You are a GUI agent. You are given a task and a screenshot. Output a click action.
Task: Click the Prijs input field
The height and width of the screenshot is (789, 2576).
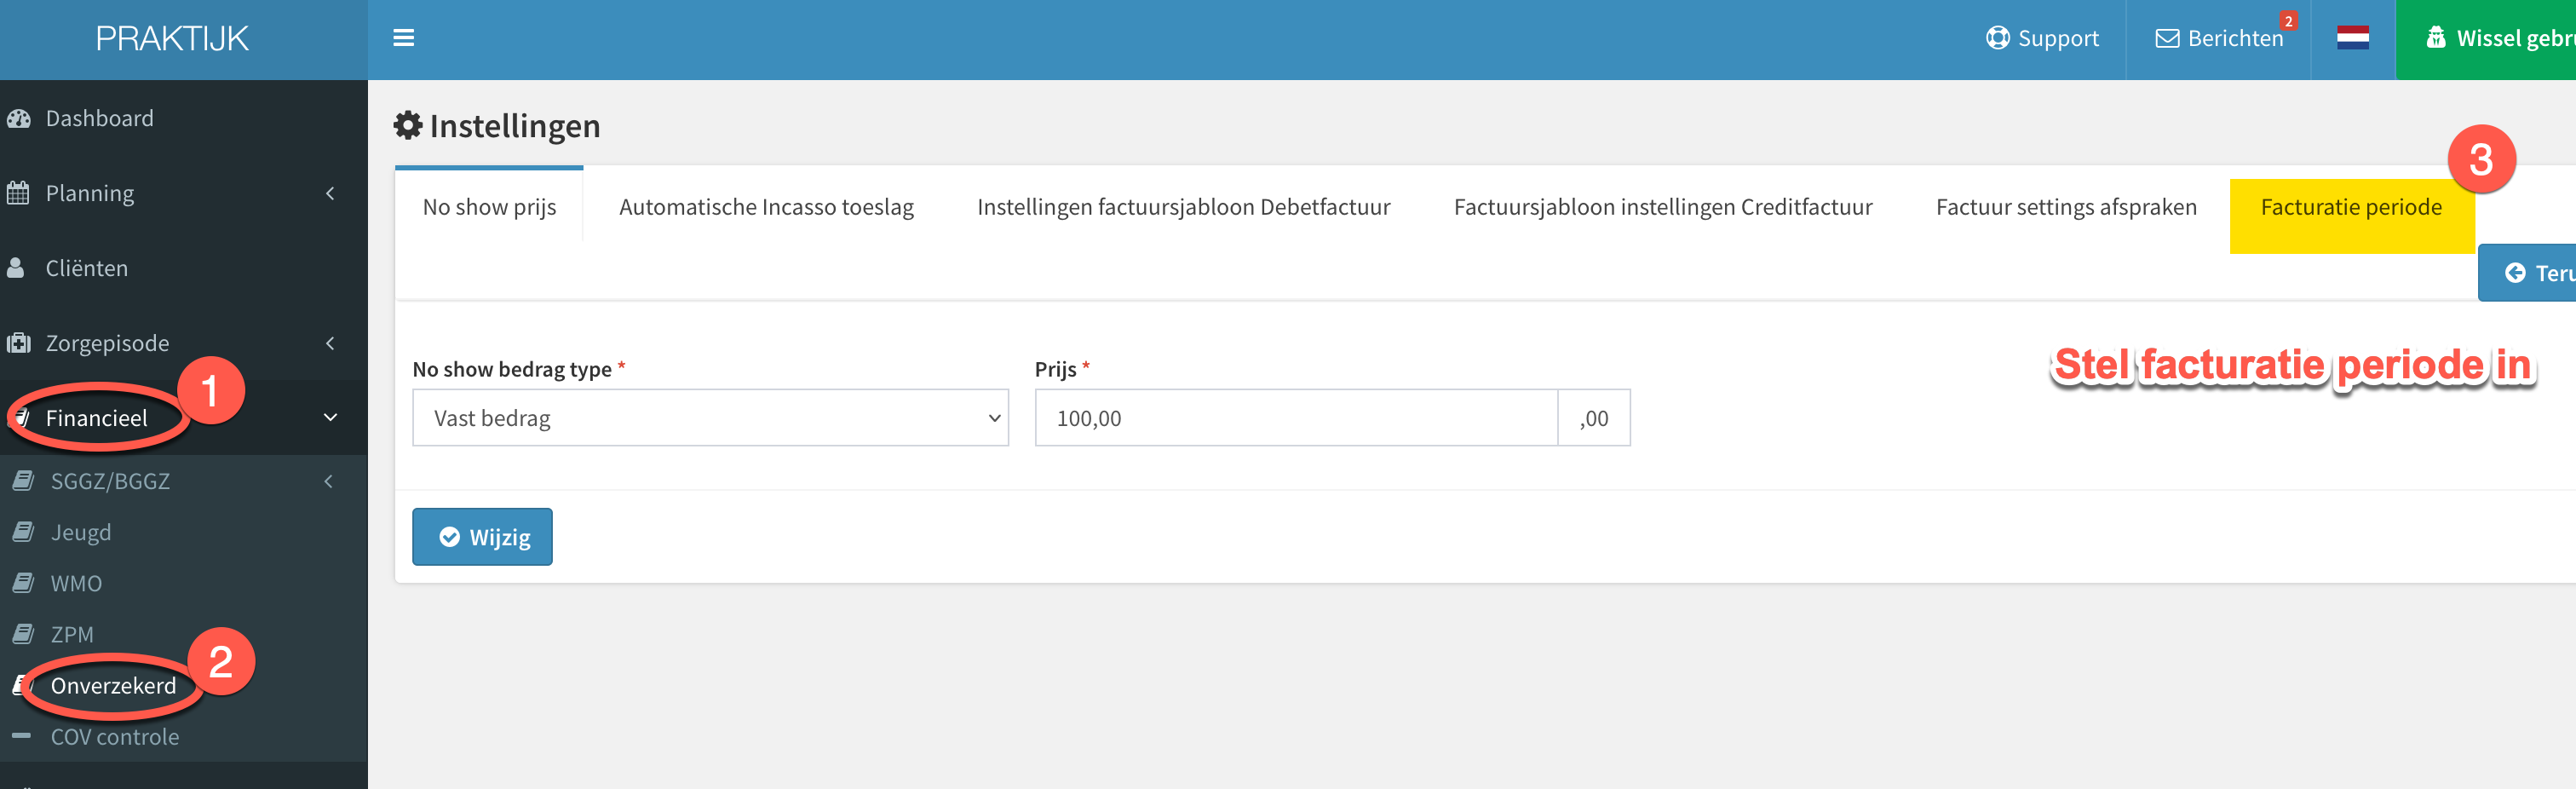(x=1296, y=418)
